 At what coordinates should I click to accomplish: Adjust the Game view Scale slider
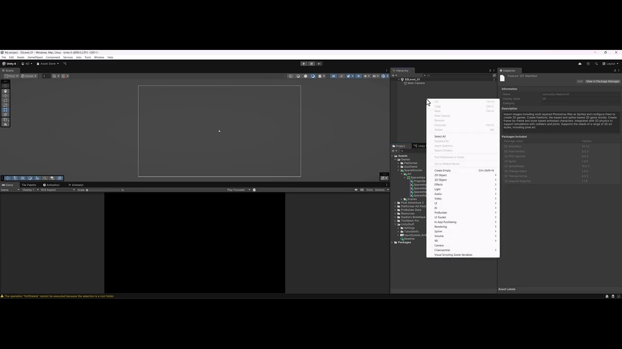coord(103,190)
